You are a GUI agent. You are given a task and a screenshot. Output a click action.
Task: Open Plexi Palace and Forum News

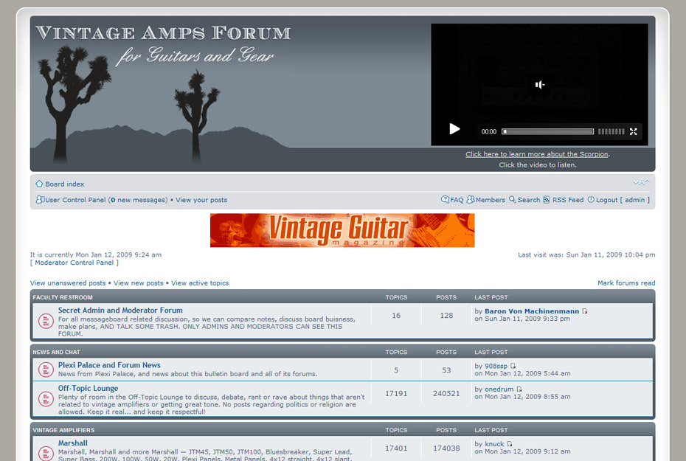click(x=109, y=365)
